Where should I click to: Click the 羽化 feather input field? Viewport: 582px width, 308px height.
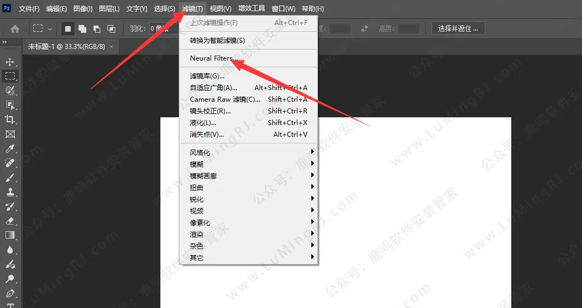(164, 28)
